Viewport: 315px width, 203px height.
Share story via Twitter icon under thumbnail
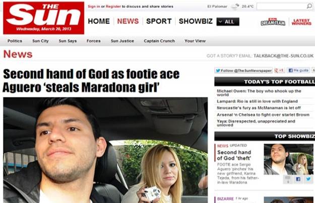tap(308, 179)
